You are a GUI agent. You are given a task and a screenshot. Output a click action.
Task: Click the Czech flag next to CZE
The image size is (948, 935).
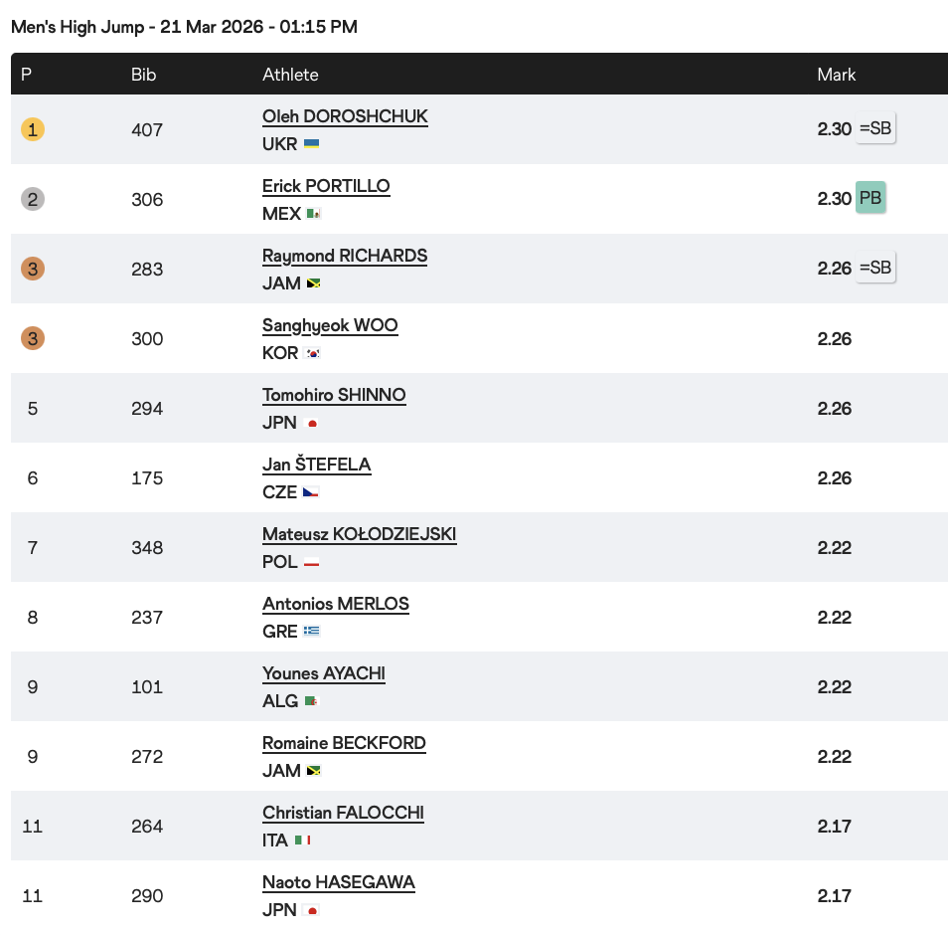point(311,492)
